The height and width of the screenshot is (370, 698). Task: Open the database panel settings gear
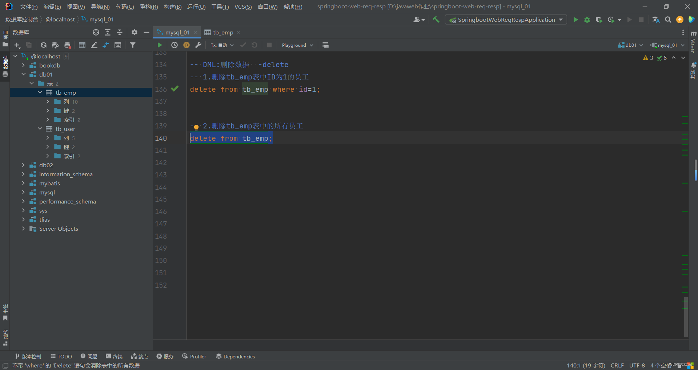pyautogui.click(x=134, y=32)
